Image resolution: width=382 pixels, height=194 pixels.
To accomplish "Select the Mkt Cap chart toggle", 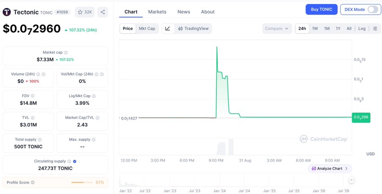I will [x=147, y=28].
